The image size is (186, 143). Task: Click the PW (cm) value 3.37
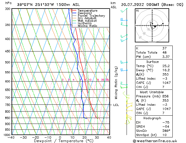click(166, 57)
